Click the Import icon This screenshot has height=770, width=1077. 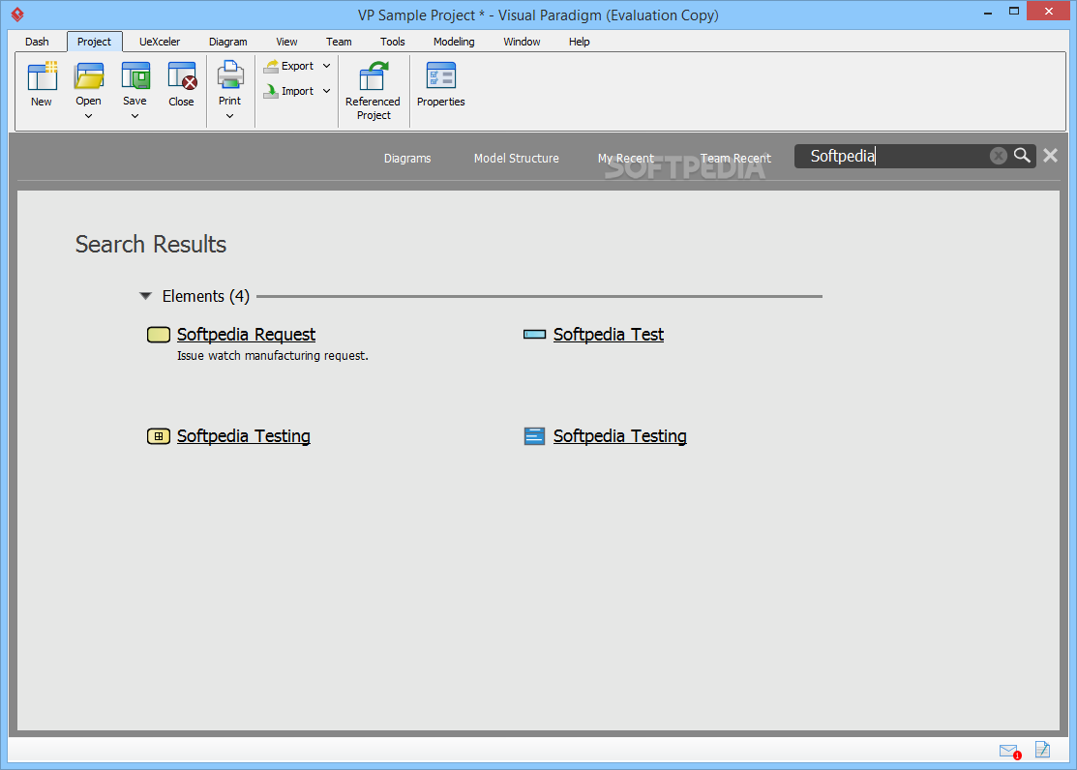[271, 91]
